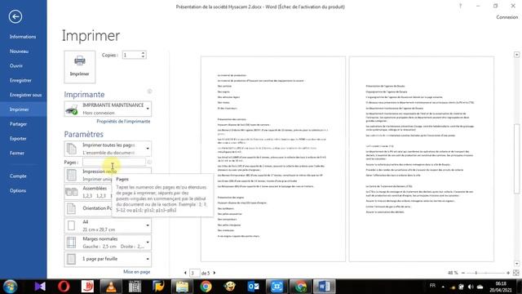The width and height of the screenshot is (522, 294).
Task: Open Word Options
Action: point(18,190)
